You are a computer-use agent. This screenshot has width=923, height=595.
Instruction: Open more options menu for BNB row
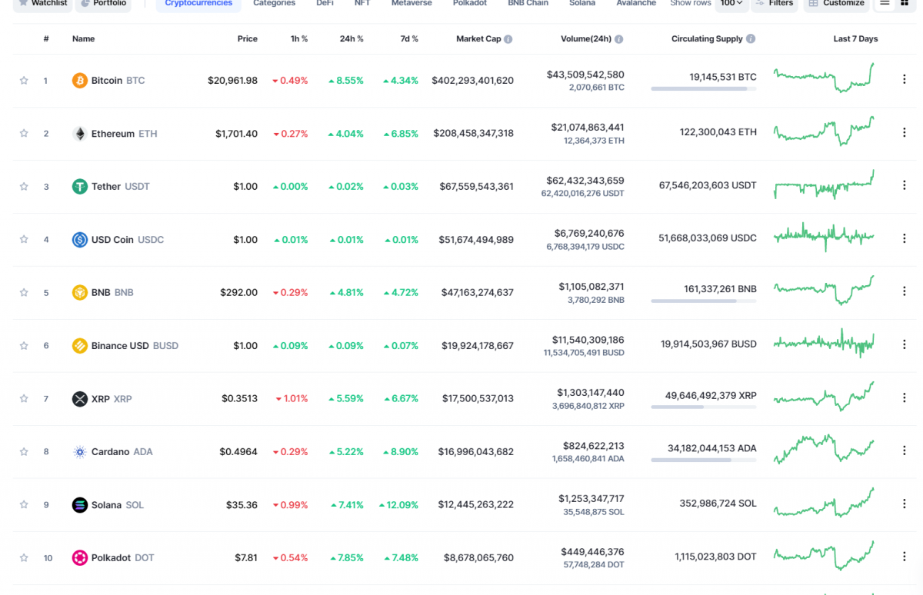(905, 291)
